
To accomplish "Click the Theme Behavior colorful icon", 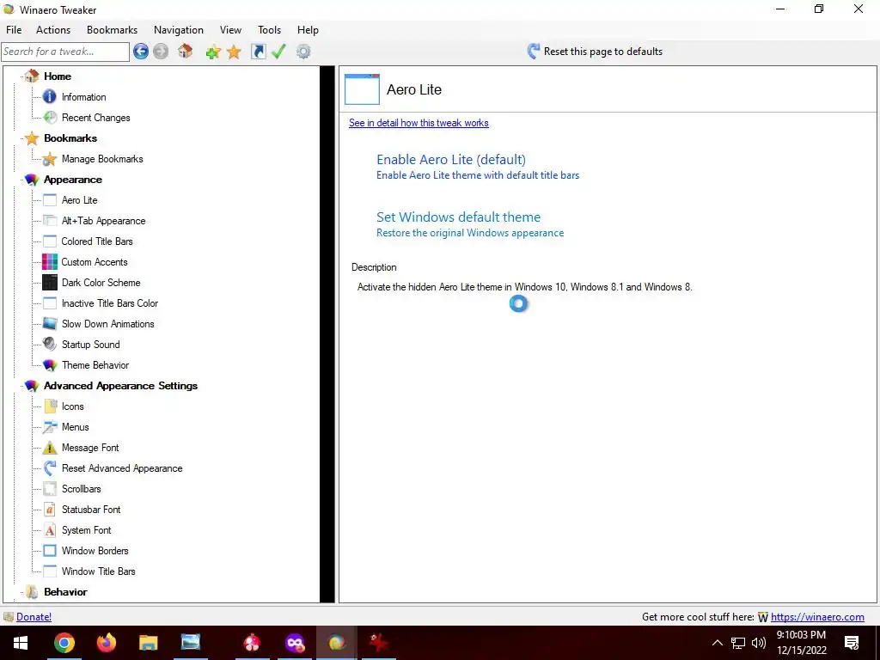I will tap(50, 365).
